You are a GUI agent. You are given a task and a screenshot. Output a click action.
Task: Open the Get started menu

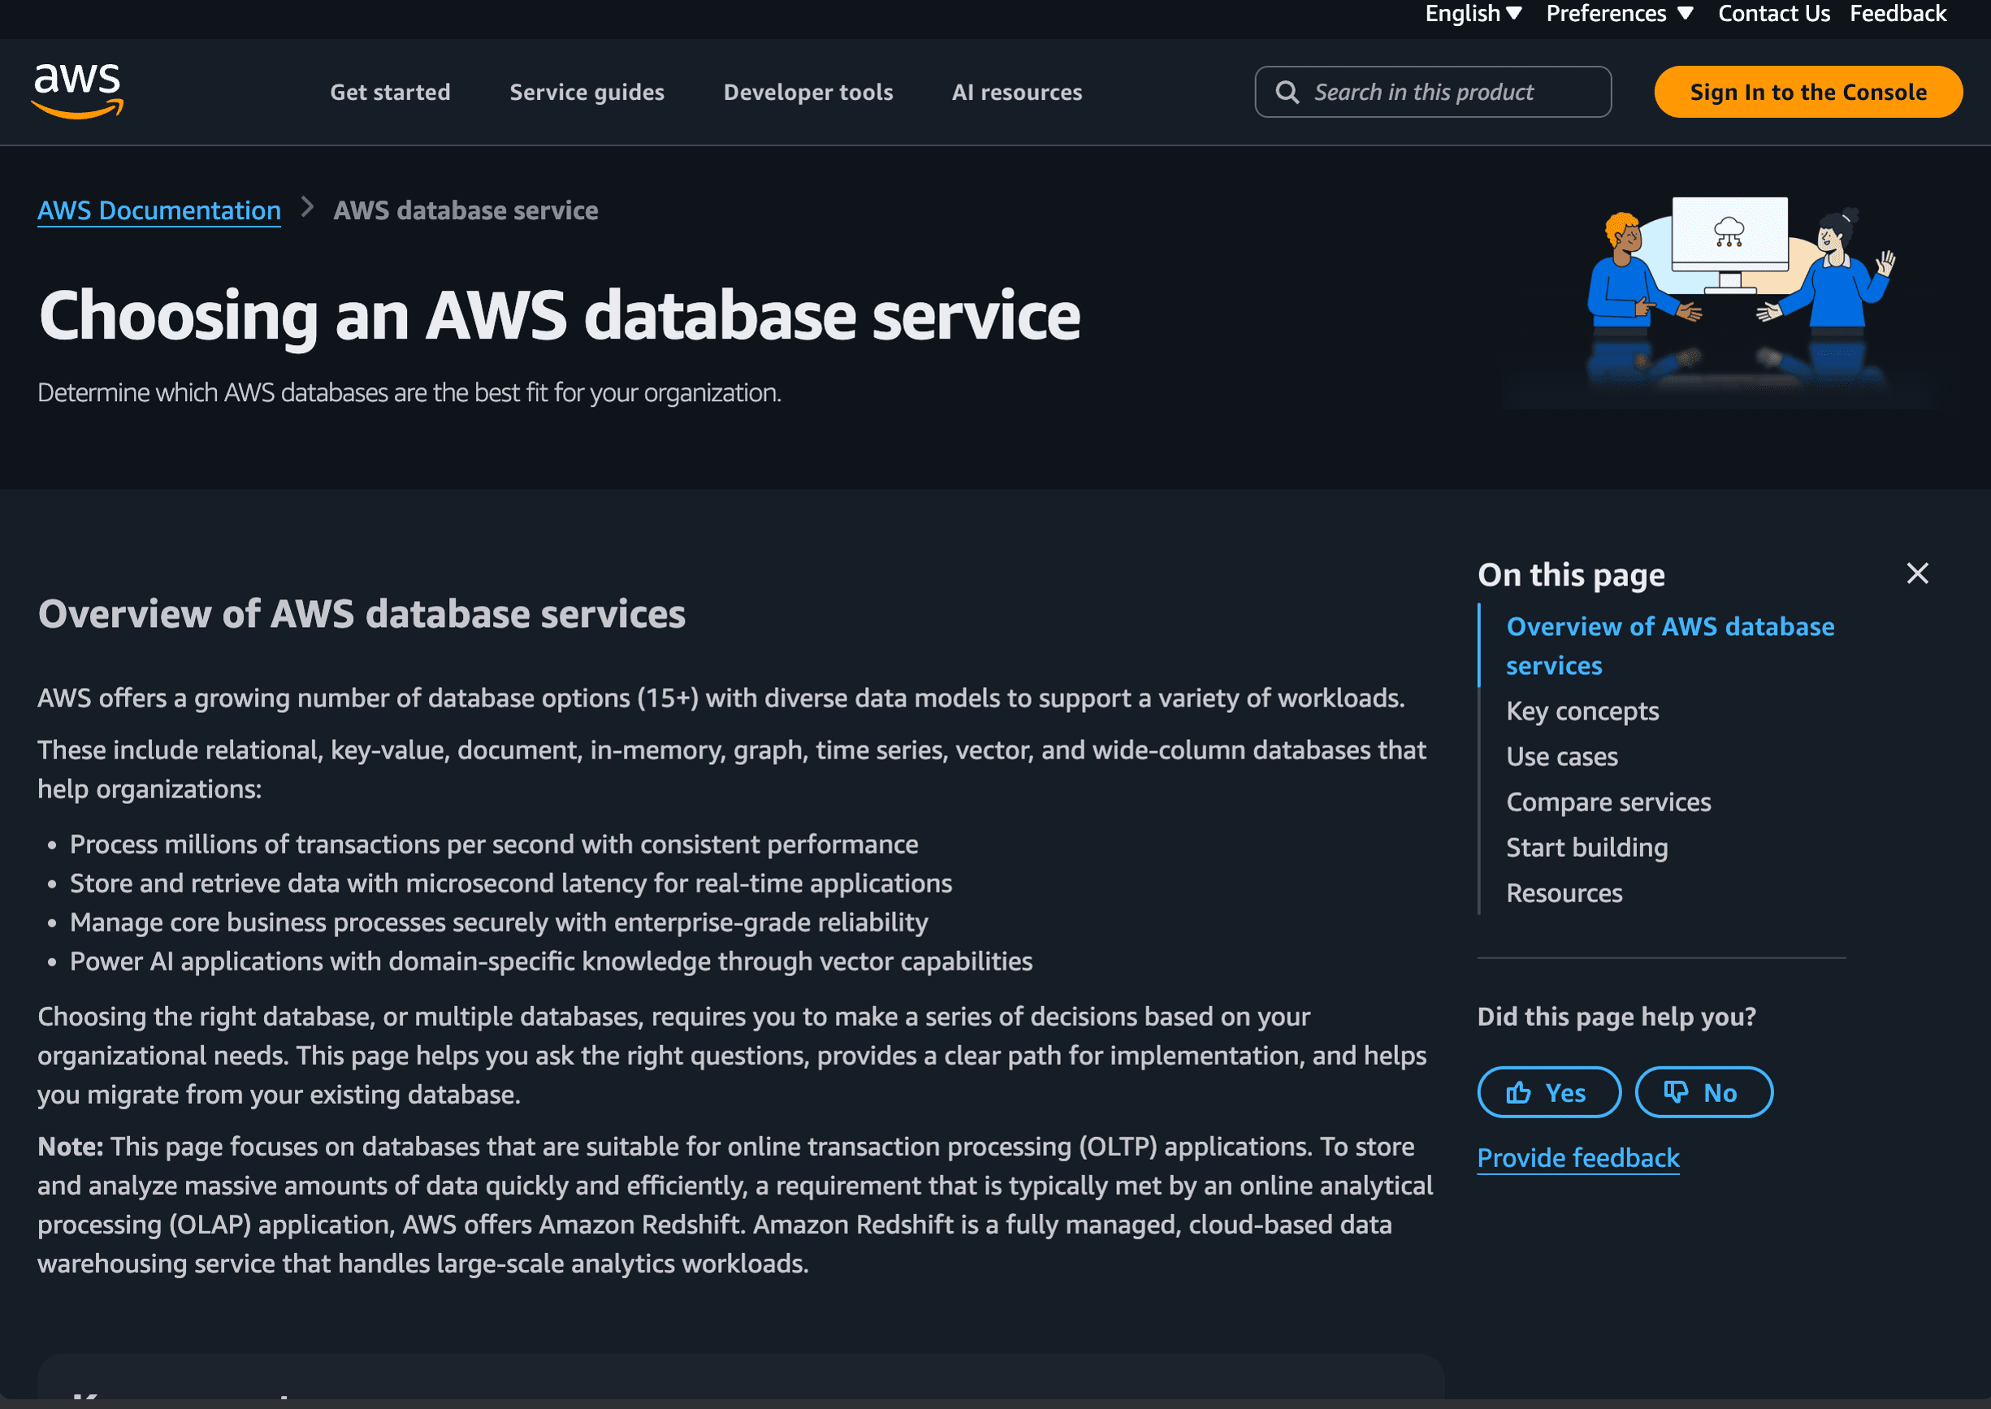tap(390, 92)
